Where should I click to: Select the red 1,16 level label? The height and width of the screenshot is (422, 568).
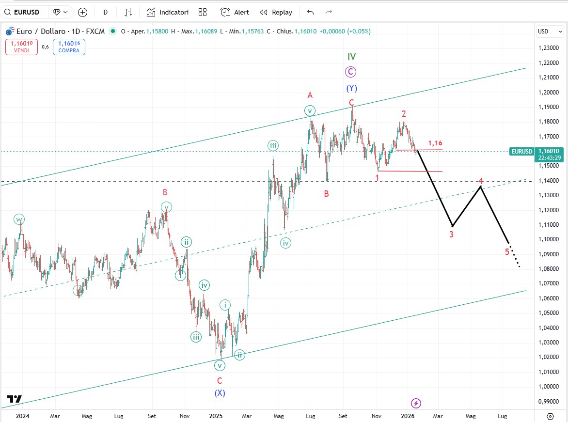click(435, 143)
